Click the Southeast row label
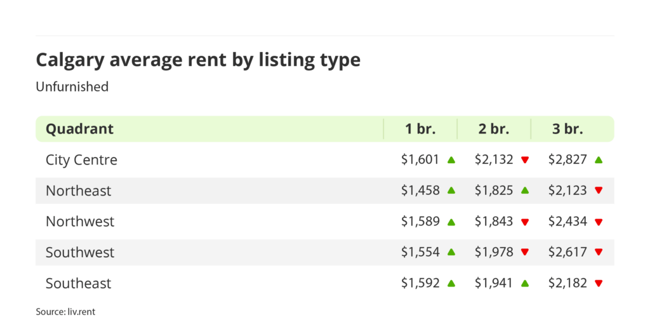The height and width of the screenshot is (336, 650). [x=79, y=283]
